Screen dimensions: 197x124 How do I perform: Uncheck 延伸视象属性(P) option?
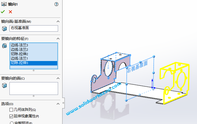(11, 116)
